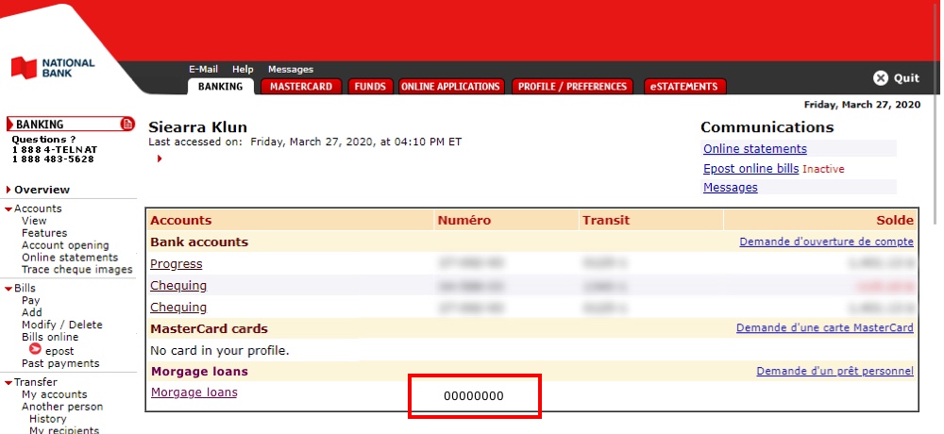Open the E-Mail menu item
Image resolution: width=944 pixels, height=434 pixels.
204,69
